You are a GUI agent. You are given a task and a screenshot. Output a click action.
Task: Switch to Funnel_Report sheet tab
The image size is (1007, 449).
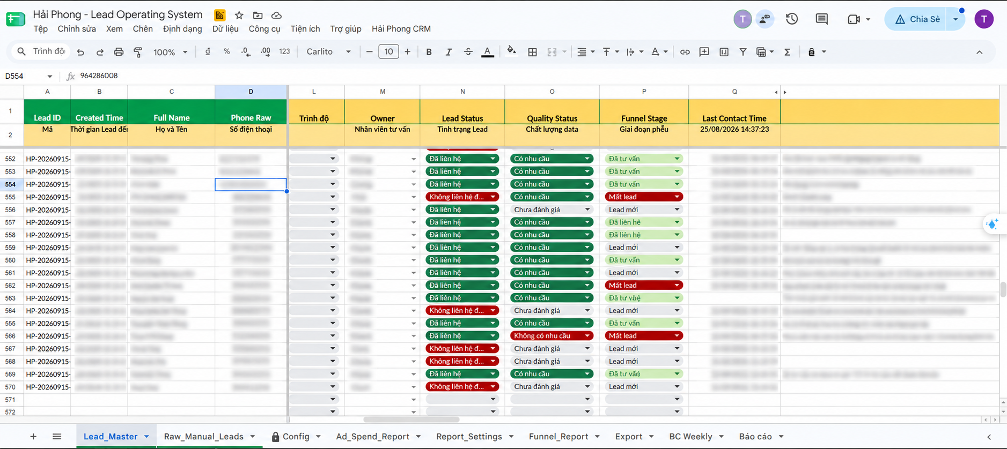coord(558,437)
